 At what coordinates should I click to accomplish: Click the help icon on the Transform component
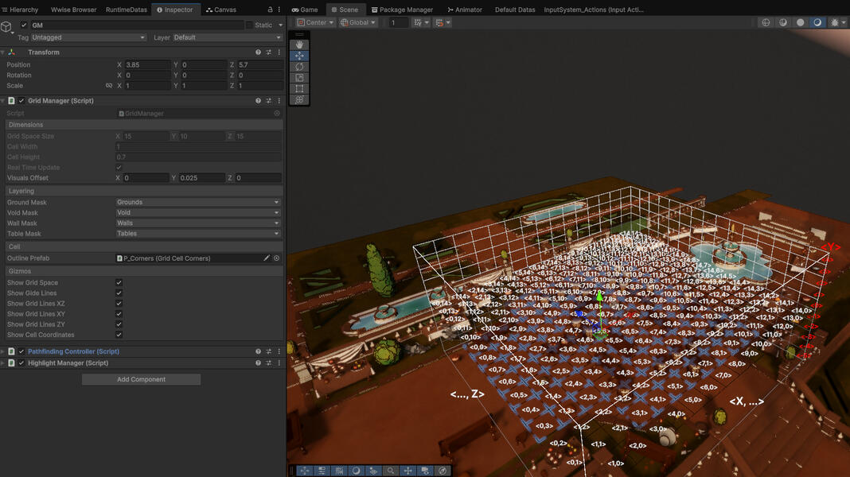click(x=256, y=52)
